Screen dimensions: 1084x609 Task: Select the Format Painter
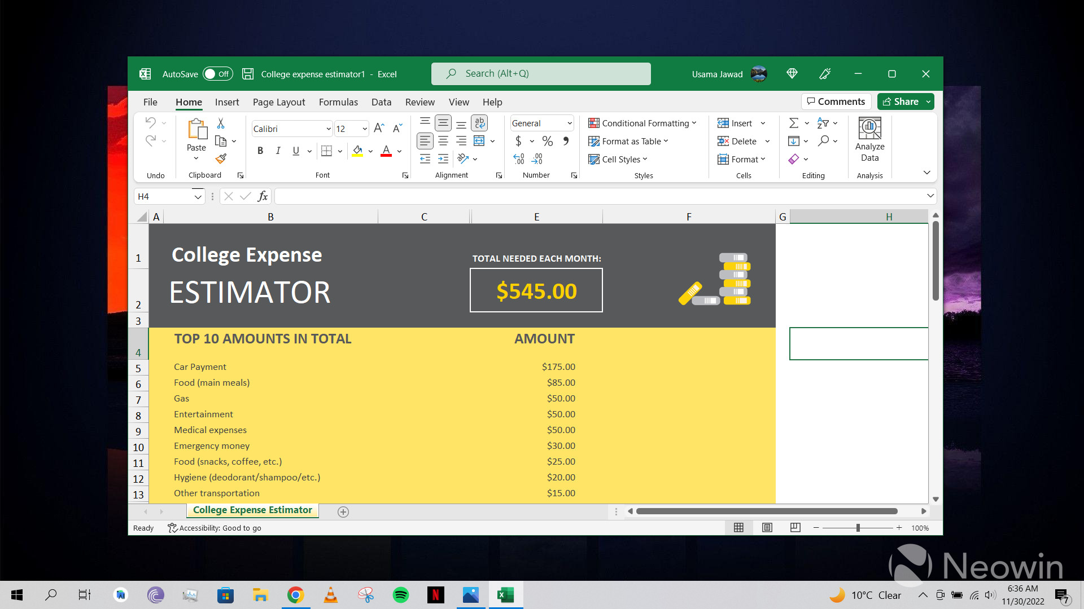pyautogui.click(x=221, y=159)
